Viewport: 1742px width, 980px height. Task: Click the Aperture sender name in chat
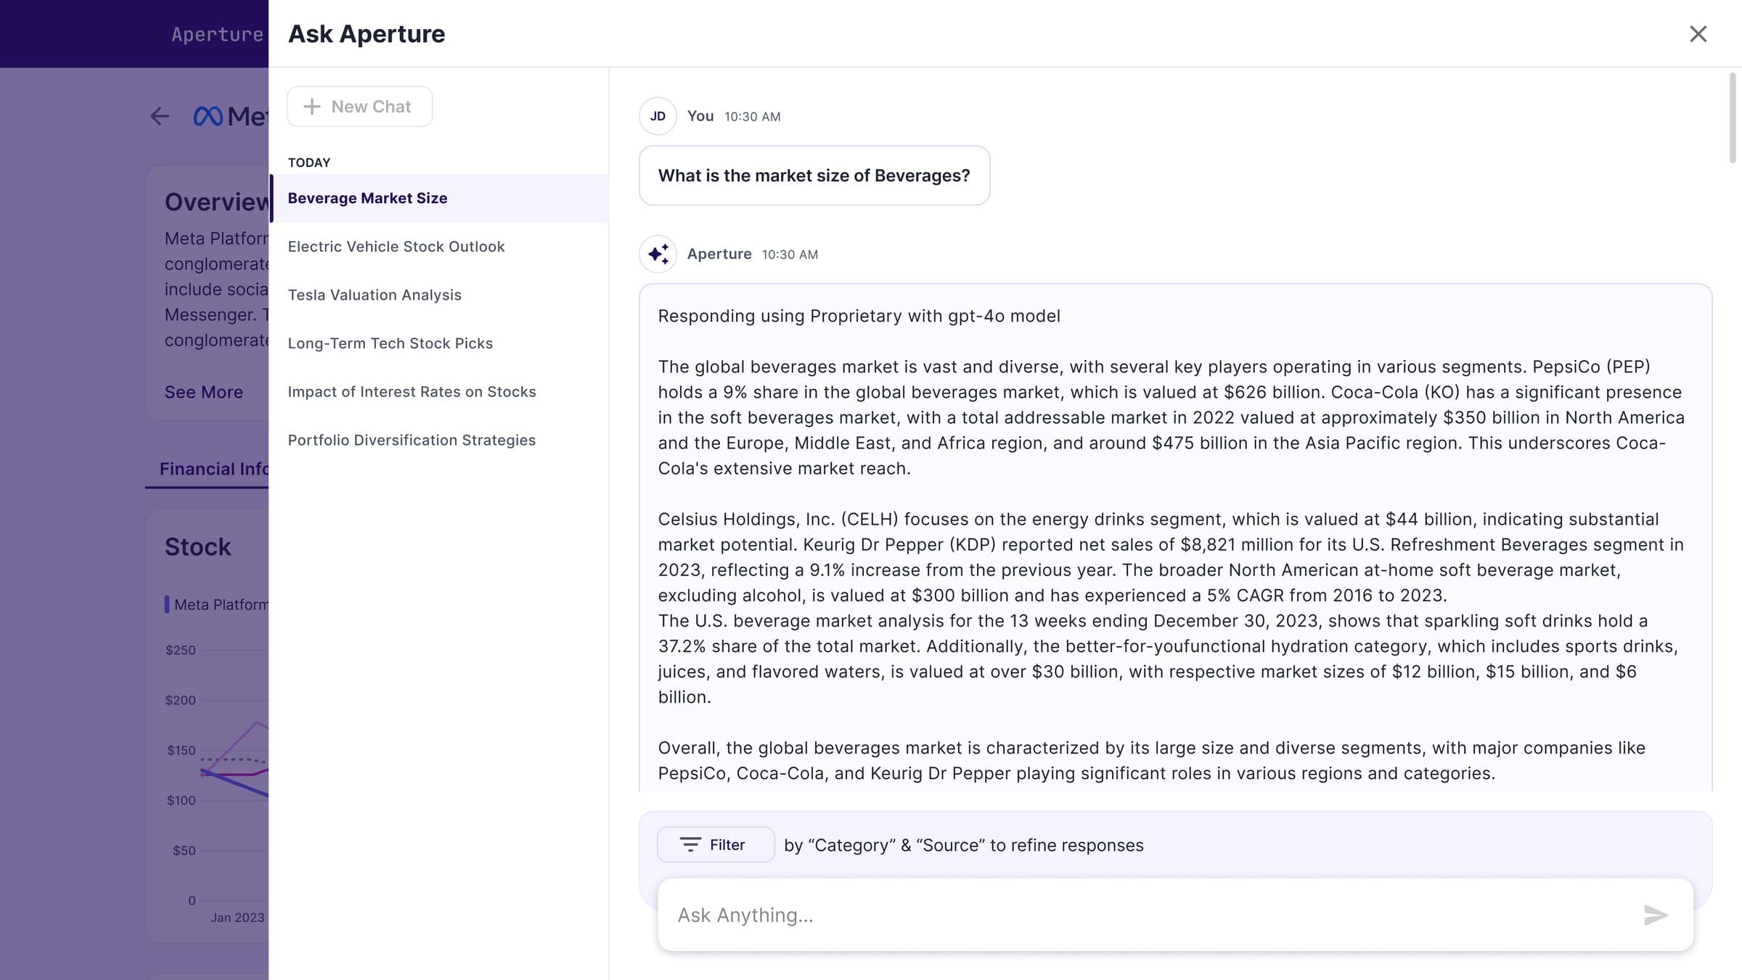pyautogui.click(x=719, y=254)
